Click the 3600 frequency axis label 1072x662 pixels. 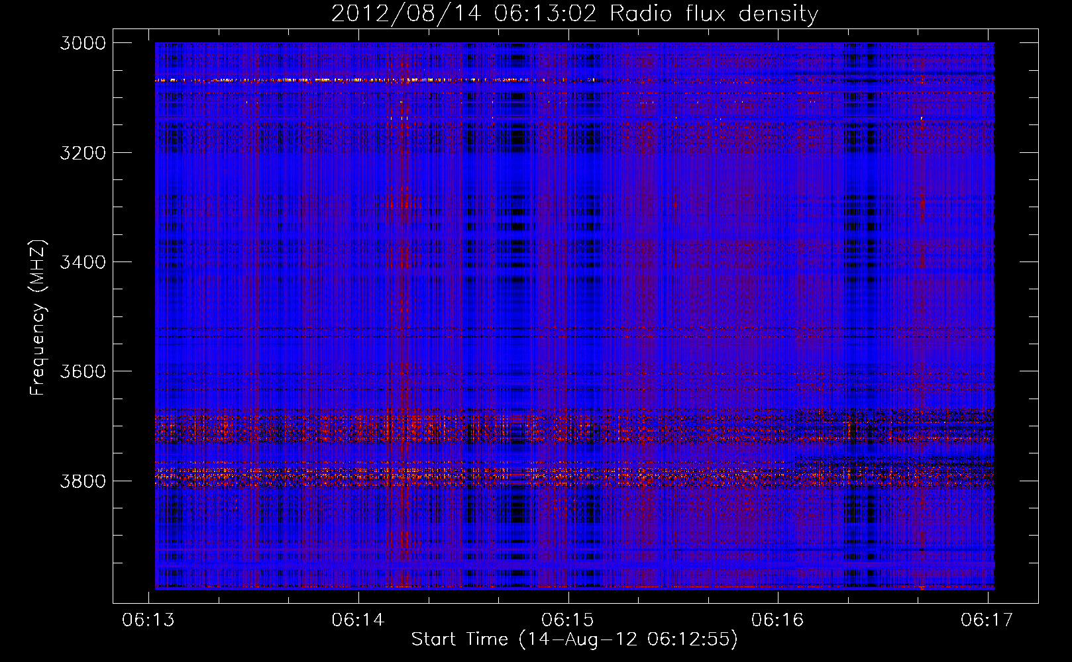(x=83, y=371)
